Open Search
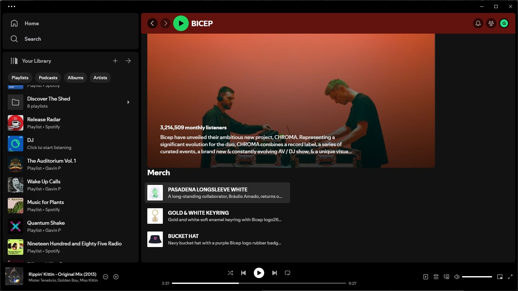 pos(26,39)
